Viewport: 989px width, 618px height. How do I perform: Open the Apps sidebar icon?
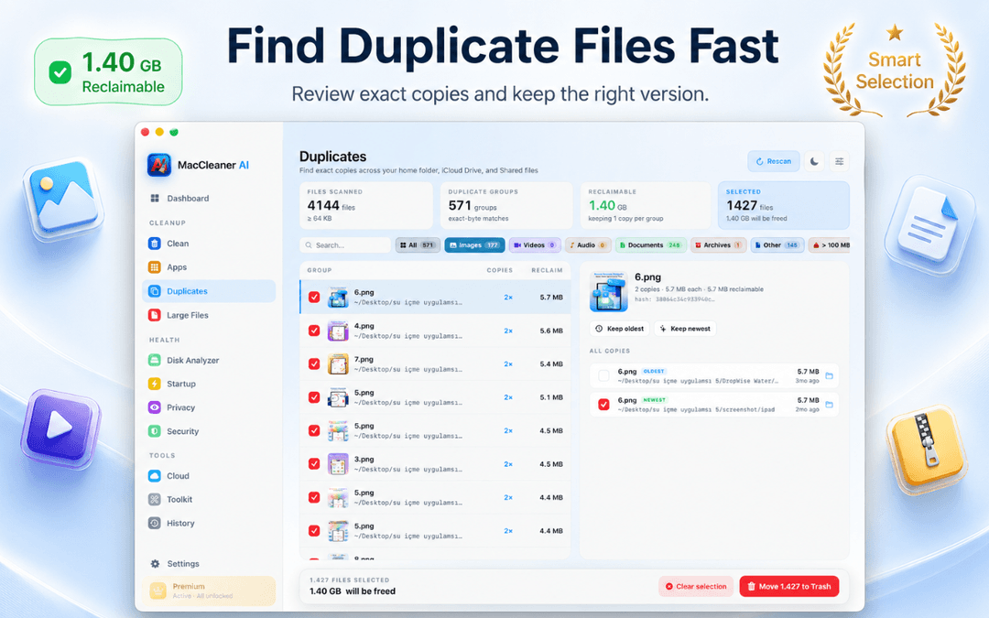155,267
